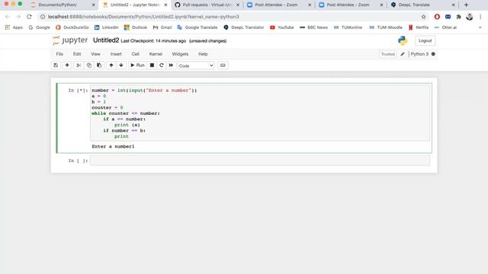Open a new browser tab

[466, 5]
